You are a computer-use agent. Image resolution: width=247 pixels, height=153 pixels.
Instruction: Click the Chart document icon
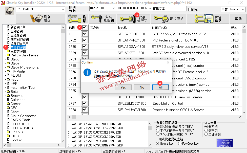[x=8, y=112]
